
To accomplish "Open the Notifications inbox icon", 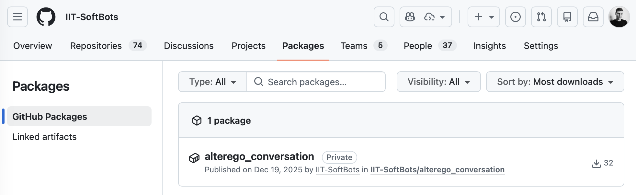I will [593, 17].
